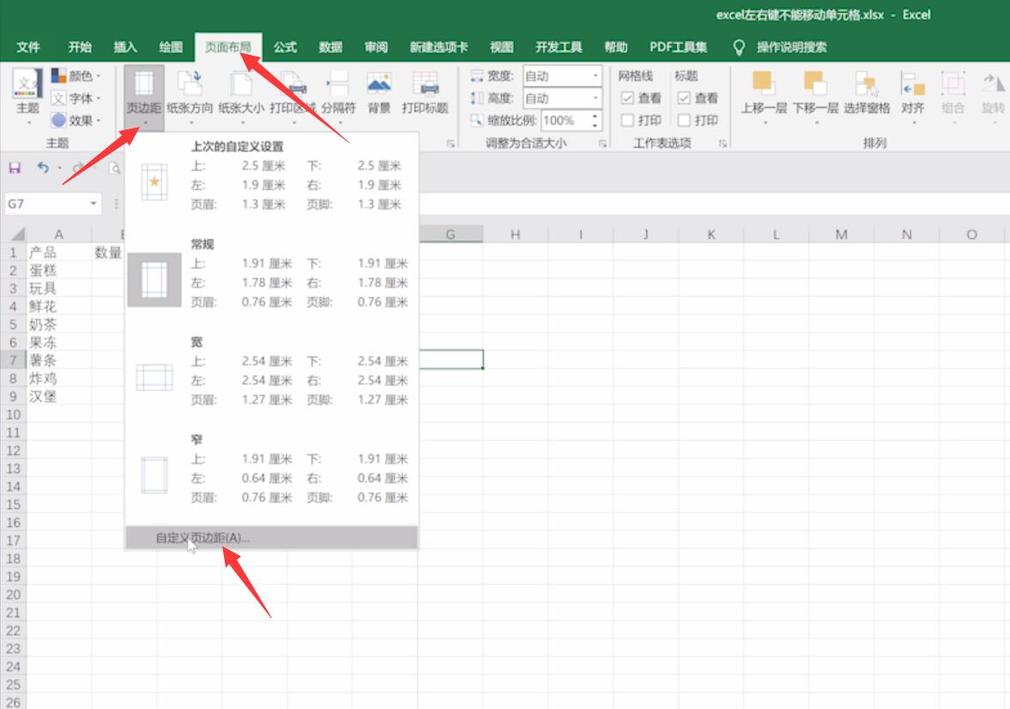Select row header 20
Viewport: 1010px width, 709px height.
[x=14, y=594]
